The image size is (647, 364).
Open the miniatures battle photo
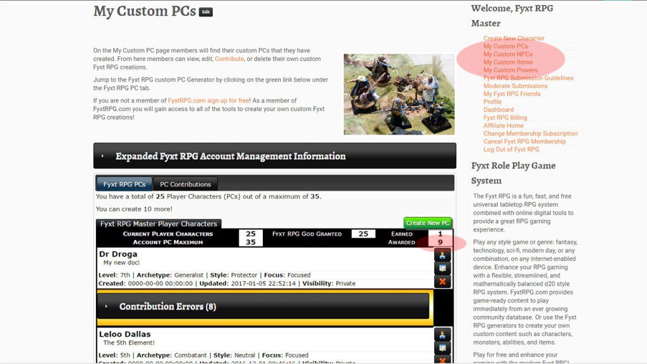[x=399, y=94]
